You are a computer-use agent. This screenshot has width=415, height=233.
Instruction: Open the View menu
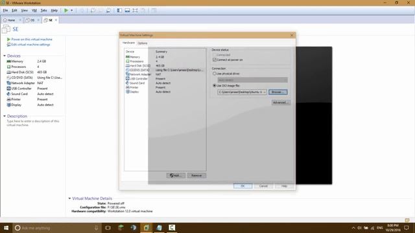(24, 10)
